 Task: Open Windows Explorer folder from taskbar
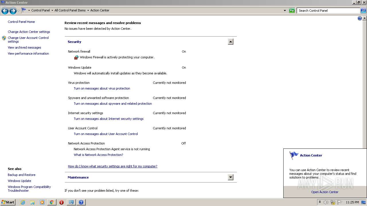[32, 202]
